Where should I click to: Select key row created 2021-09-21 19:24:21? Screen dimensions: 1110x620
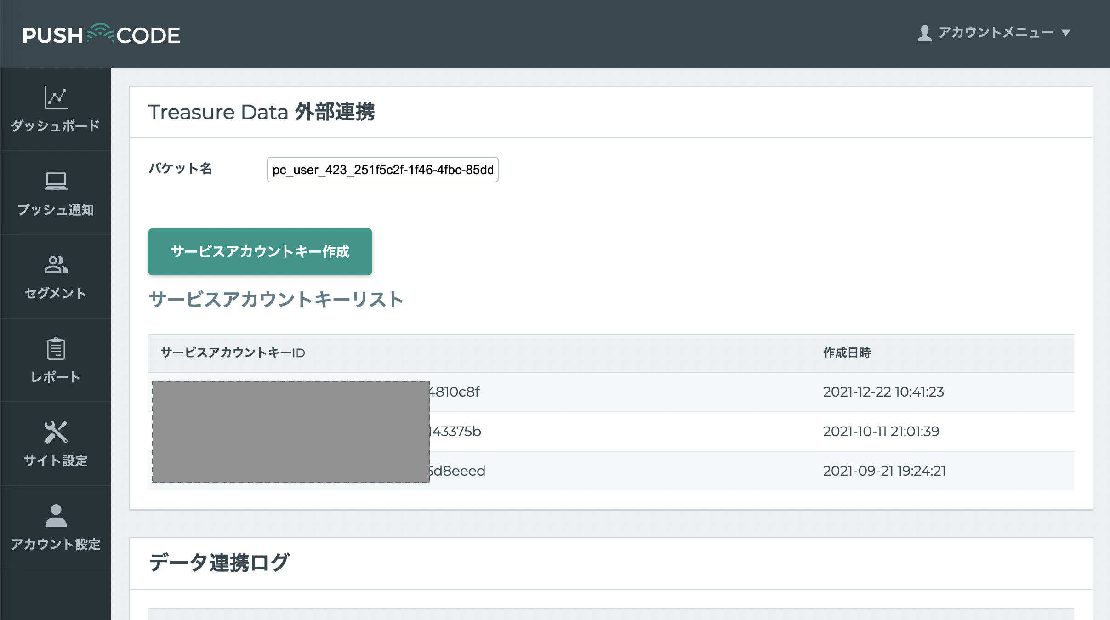(x=884, y=471)
